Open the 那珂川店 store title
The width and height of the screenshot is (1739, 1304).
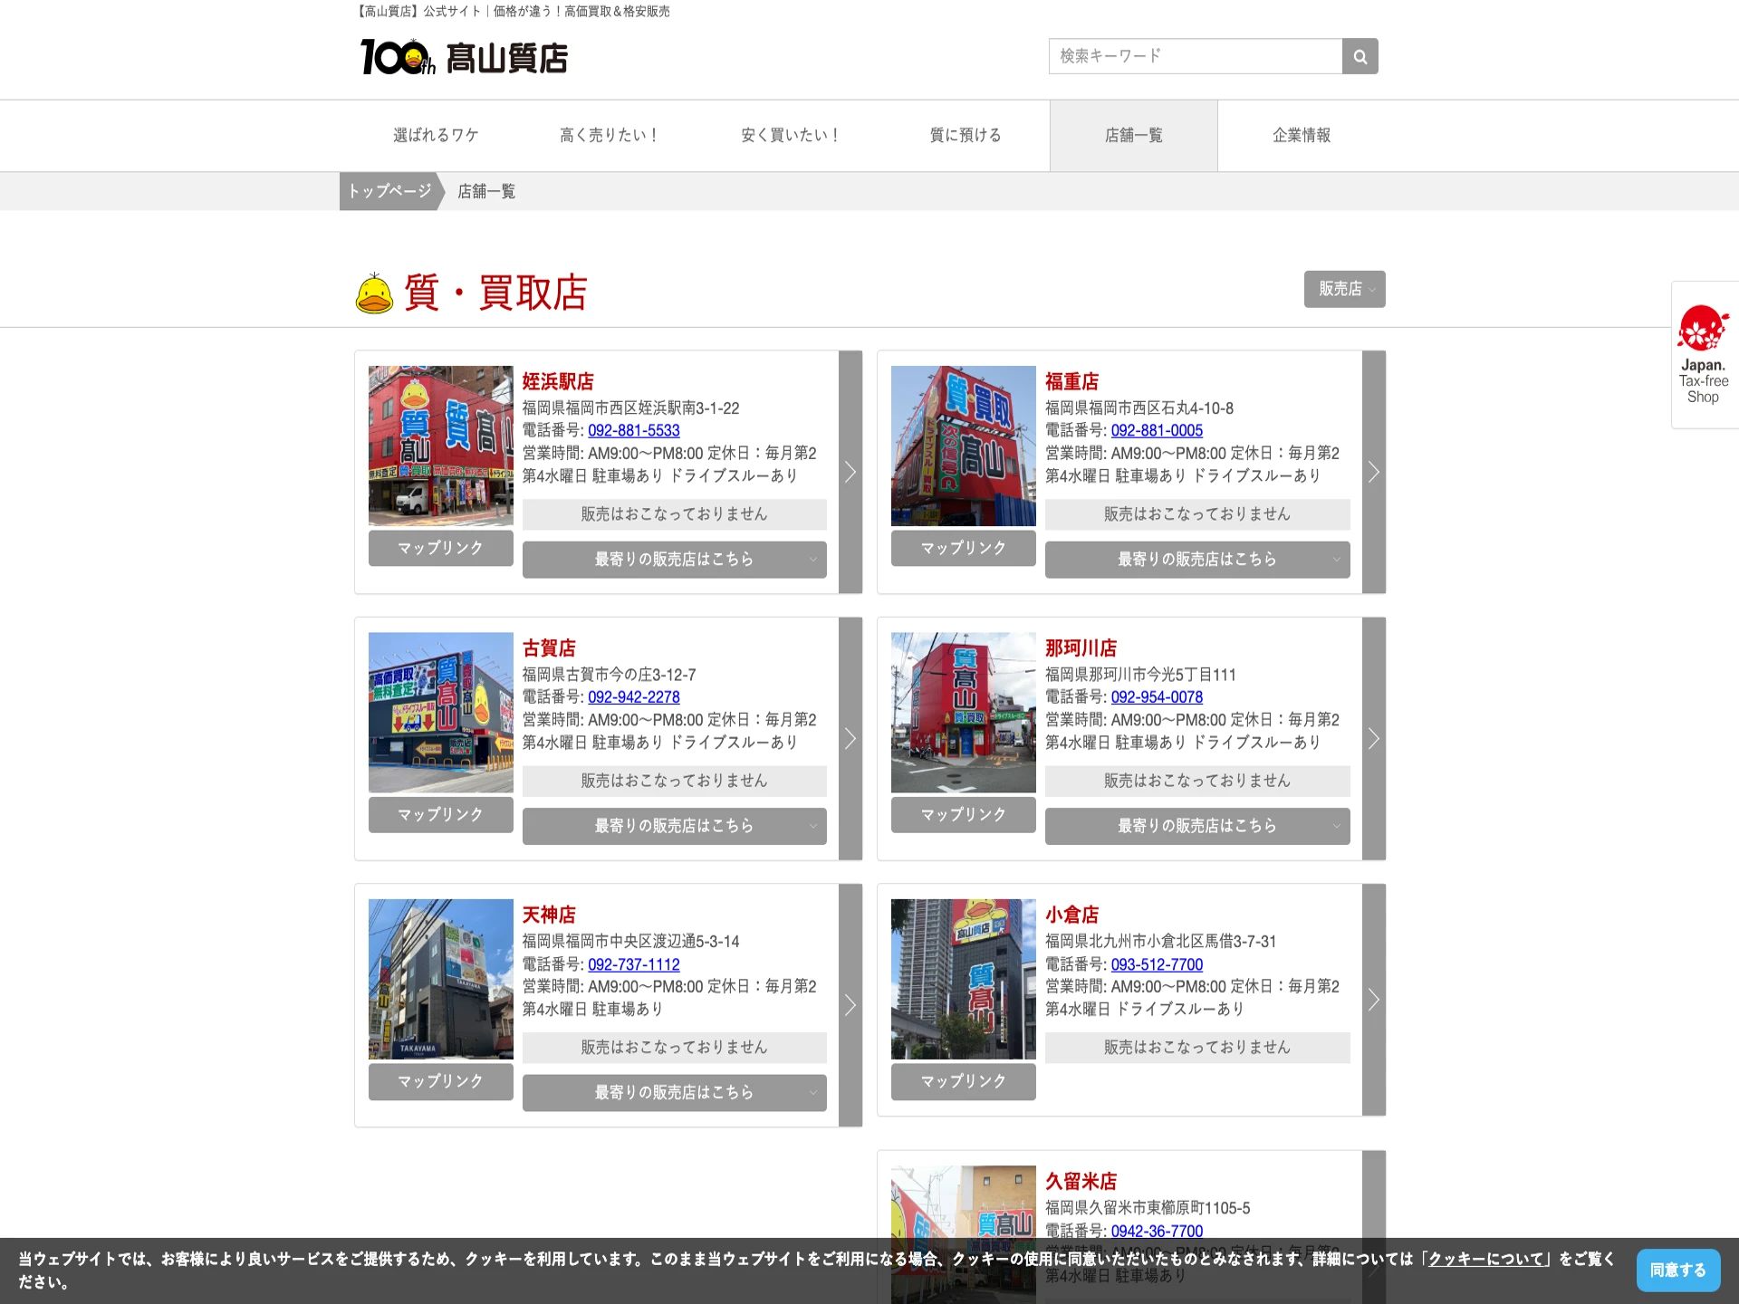pyautogui.click(x=1081, y=648)
